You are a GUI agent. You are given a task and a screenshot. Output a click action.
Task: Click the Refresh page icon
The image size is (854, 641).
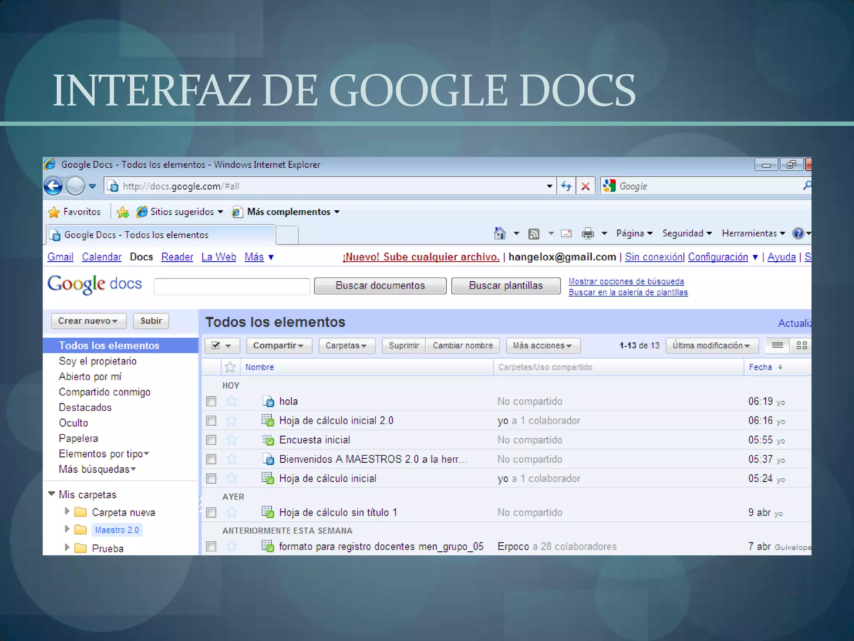point(566,186)
